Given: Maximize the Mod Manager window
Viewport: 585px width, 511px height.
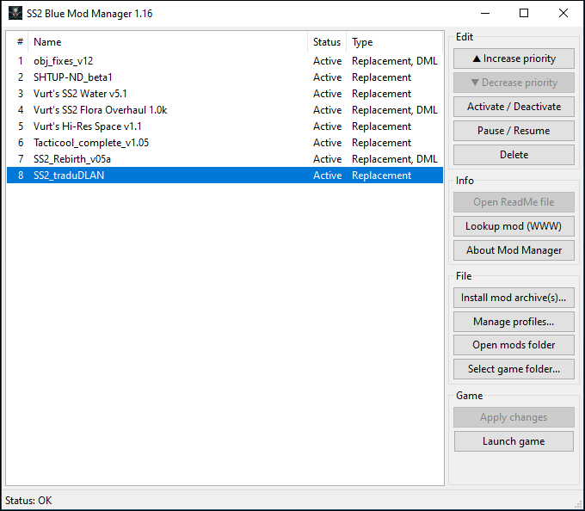Looking at the screenshot, I should pyautogui.click(x=524, y=14).
